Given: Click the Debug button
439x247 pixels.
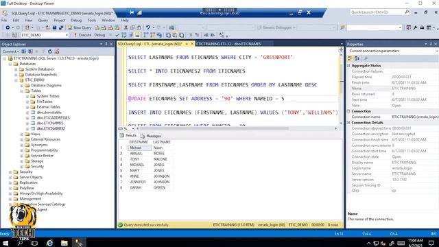Looking at the screenshot, I should click(x=99, y=35).
